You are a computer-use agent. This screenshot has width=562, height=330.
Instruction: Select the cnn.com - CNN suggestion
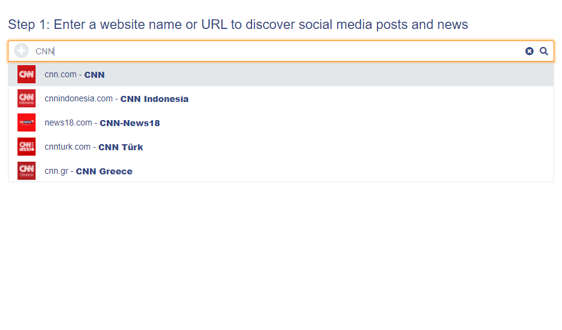point(281,74)
